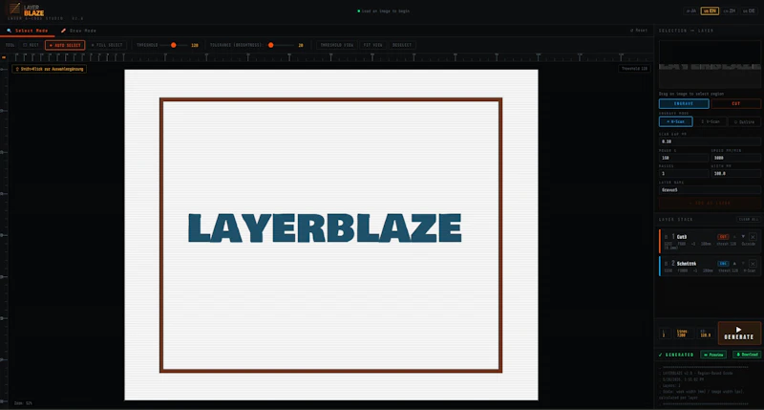Click the LAYERBLAZE text on the canvas
Image resolution: width=764 pixels, height=410 pixels.
coord(325,227)
